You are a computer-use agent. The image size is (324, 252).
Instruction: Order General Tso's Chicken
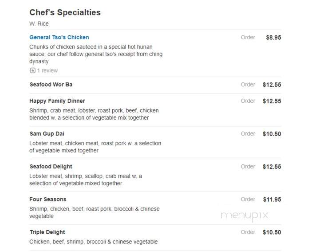248,37
